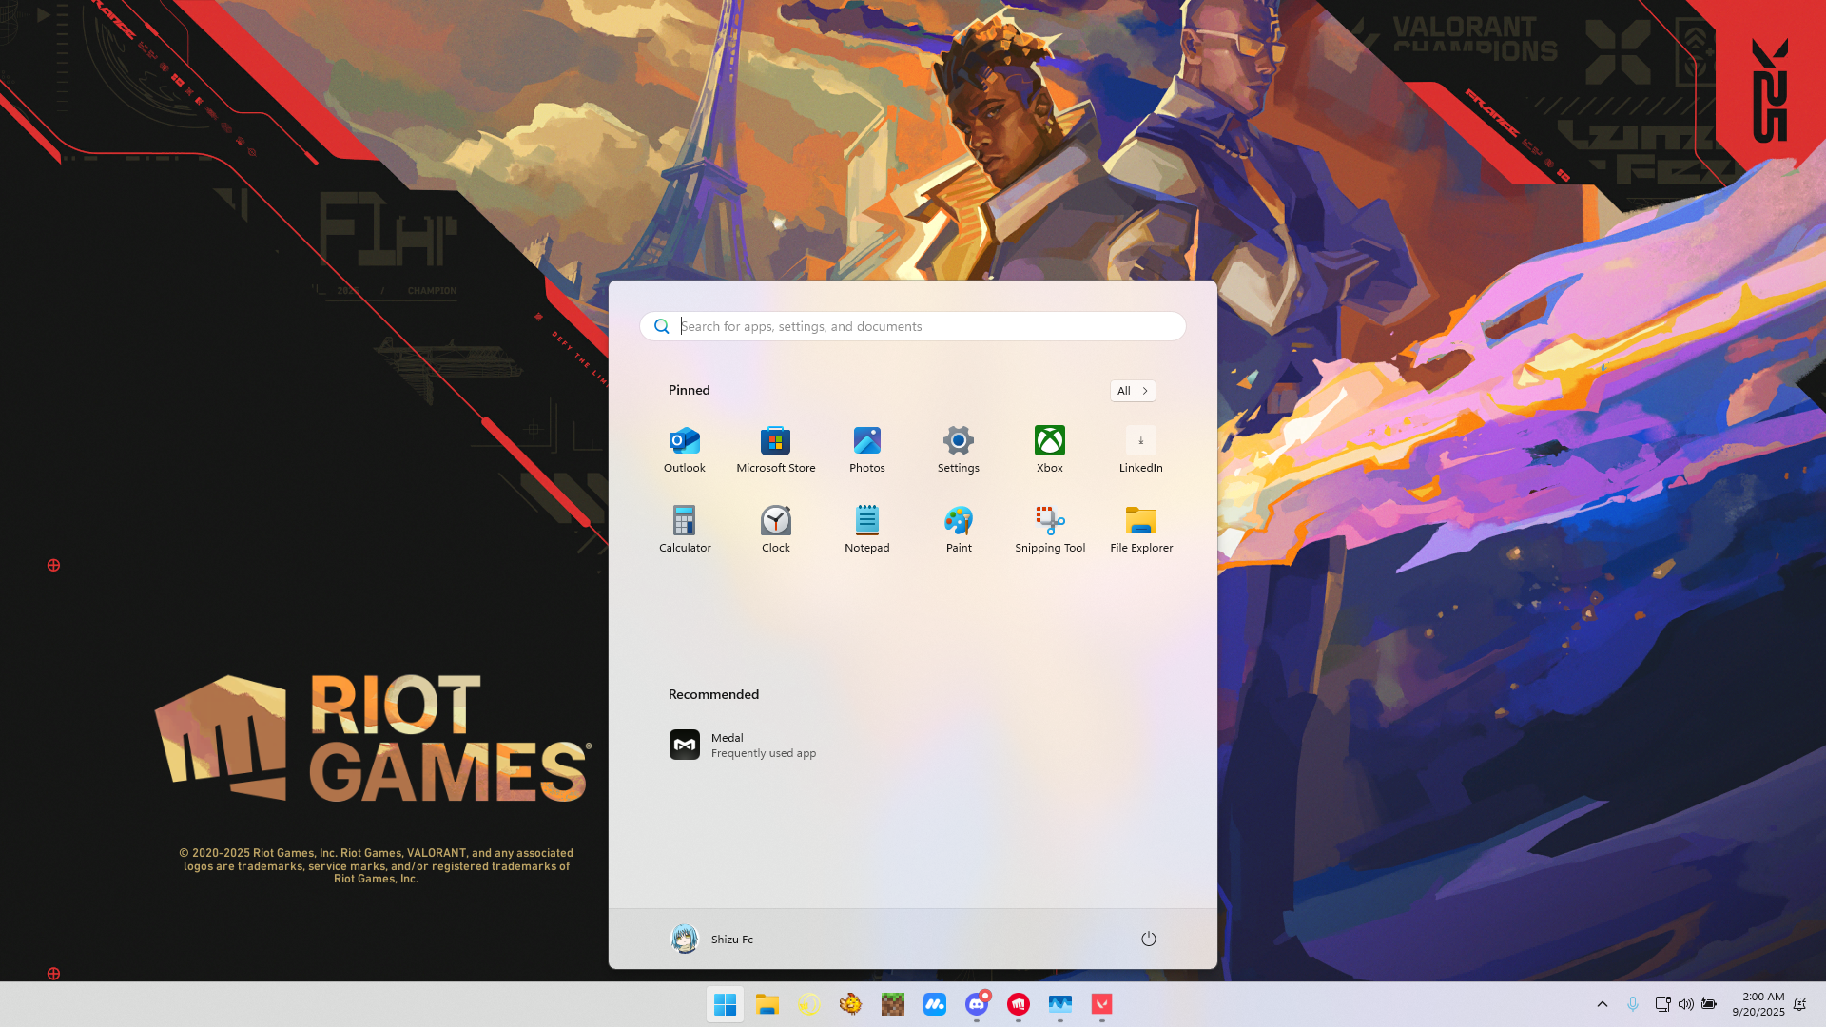
Task: Open the Outlook pinned app
Action: click(684, 449)
